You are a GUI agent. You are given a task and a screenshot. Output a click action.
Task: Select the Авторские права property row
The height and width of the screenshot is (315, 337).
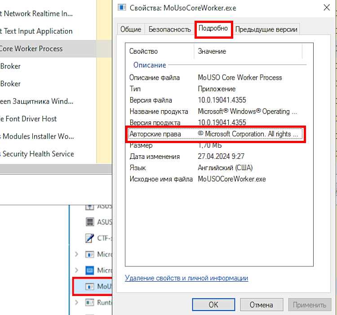[x=215, y=134]
